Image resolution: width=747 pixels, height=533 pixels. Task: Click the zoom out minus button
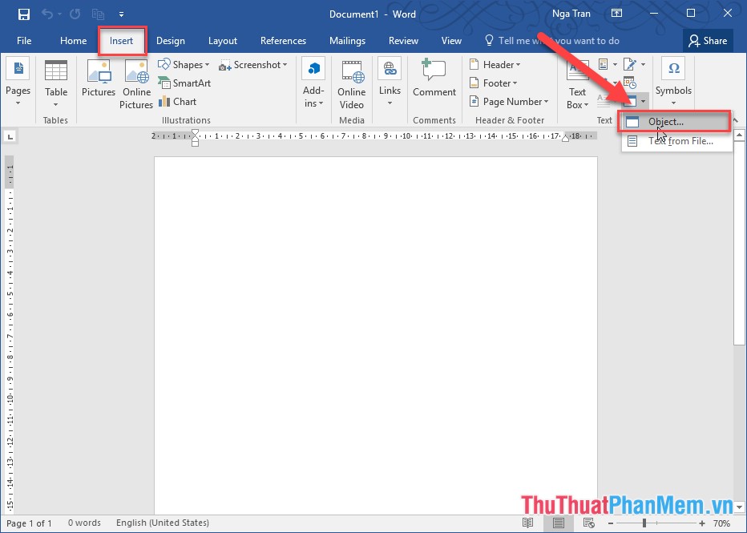611,523
